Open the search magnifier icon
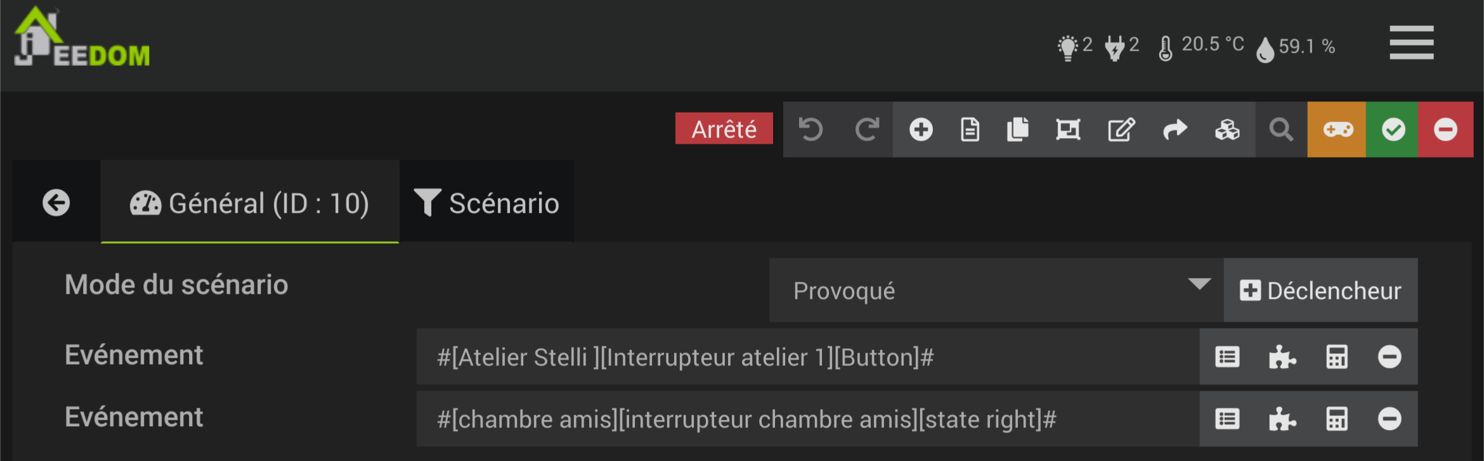Screen dimensions: 1484x461 click(x=1281, y=130)
